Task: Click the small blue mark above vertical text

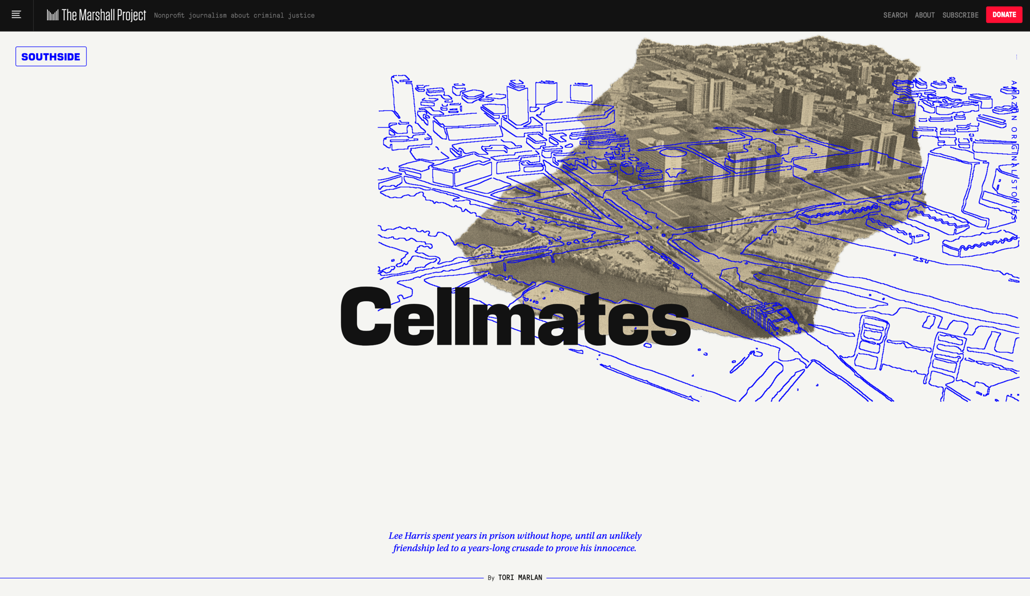Action: pos(1016,57)
